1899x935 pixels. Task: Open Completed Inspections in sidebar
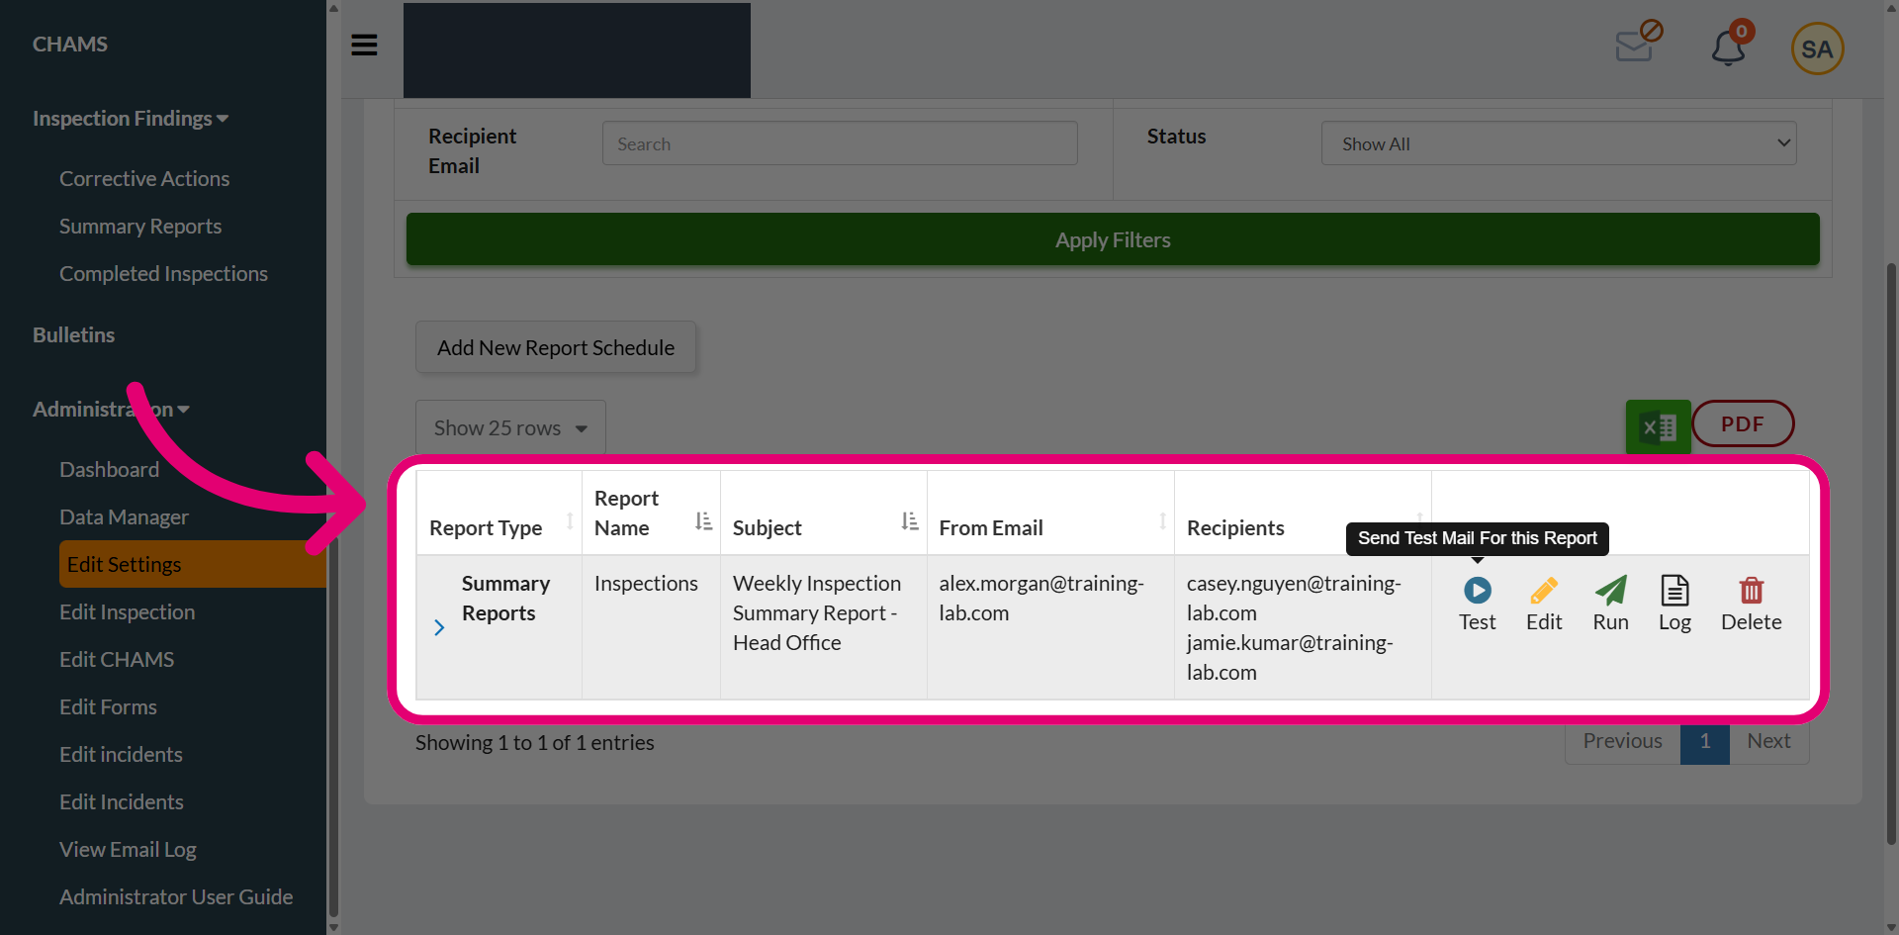163,274
